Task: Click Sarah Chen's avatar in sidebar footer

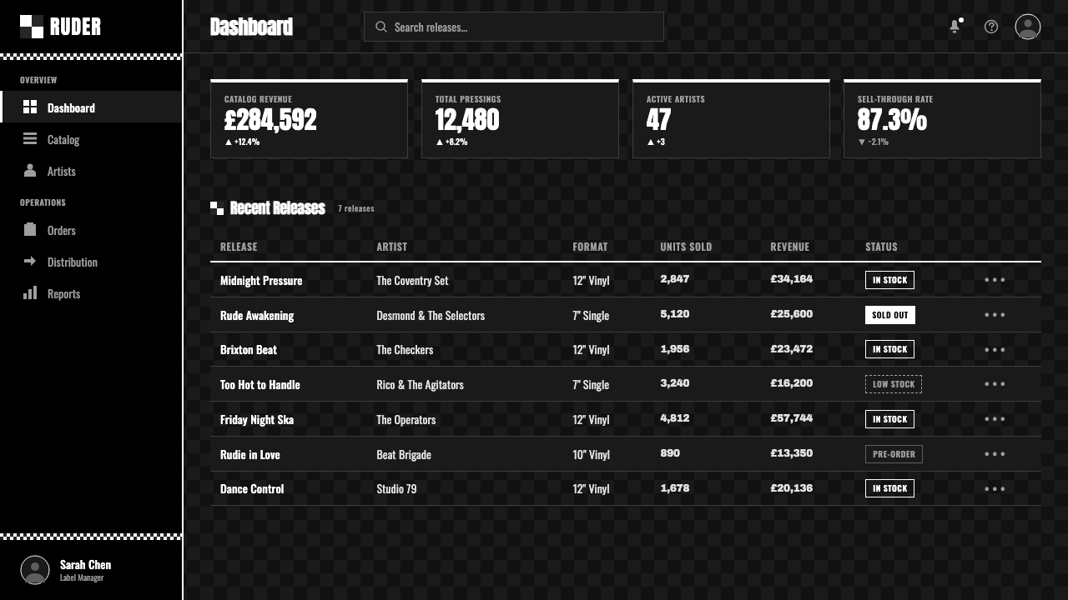Action: pos(35,570)
